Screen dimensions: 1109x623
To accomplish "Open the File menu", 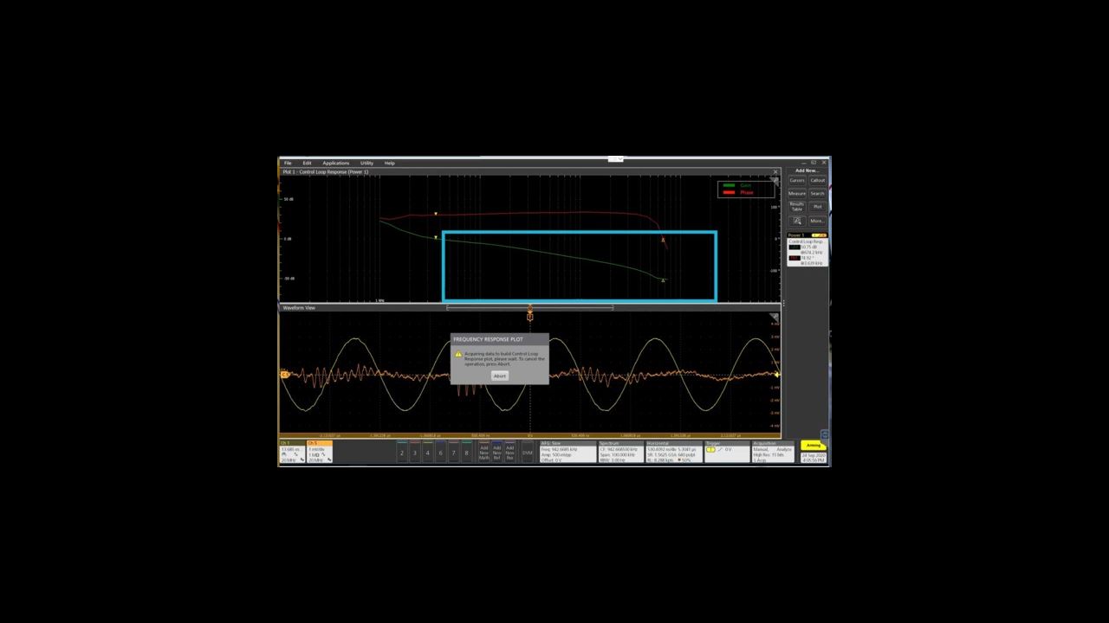I will point(287,163).
